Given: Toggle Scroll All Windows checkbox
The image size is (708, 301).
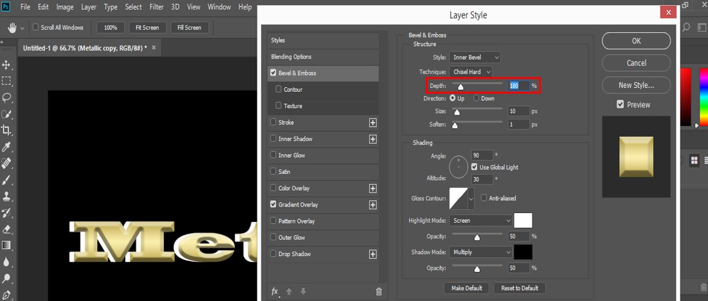Looking at the screenshot, I should (35, 27).
